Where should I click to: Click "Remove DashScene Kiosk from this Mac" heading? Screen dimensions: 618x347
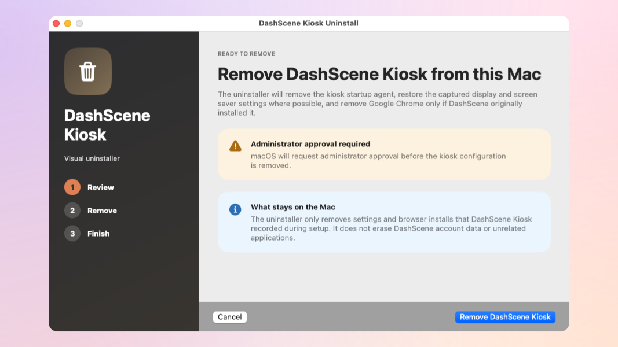click(379, 74)
